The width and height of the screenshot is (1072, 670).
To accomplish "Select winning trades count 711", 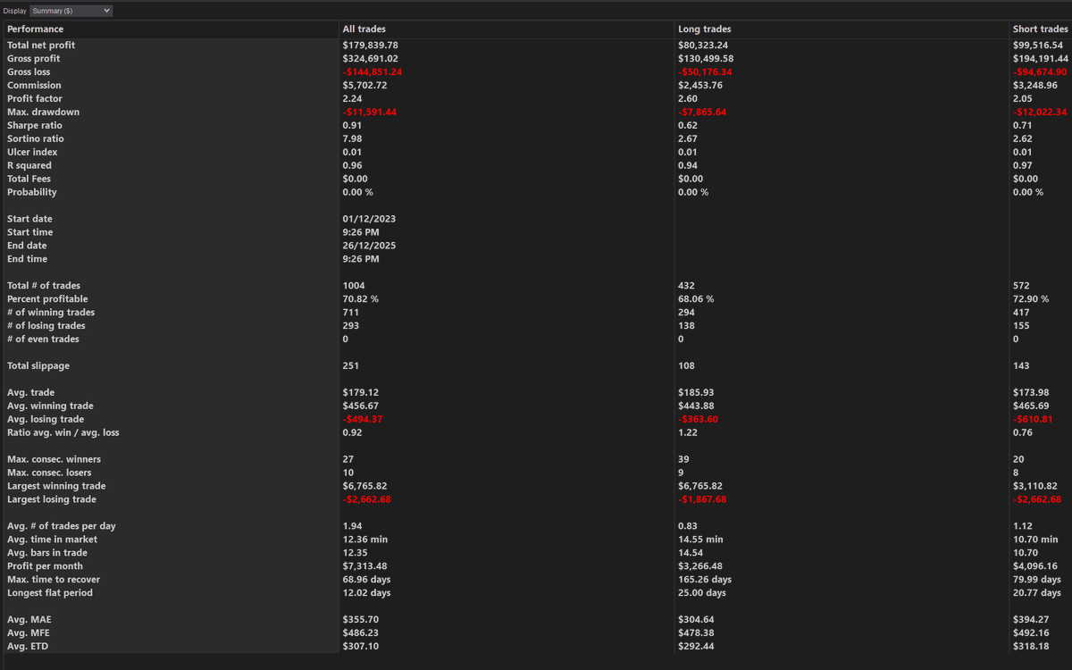I will [x=351, y=313].
